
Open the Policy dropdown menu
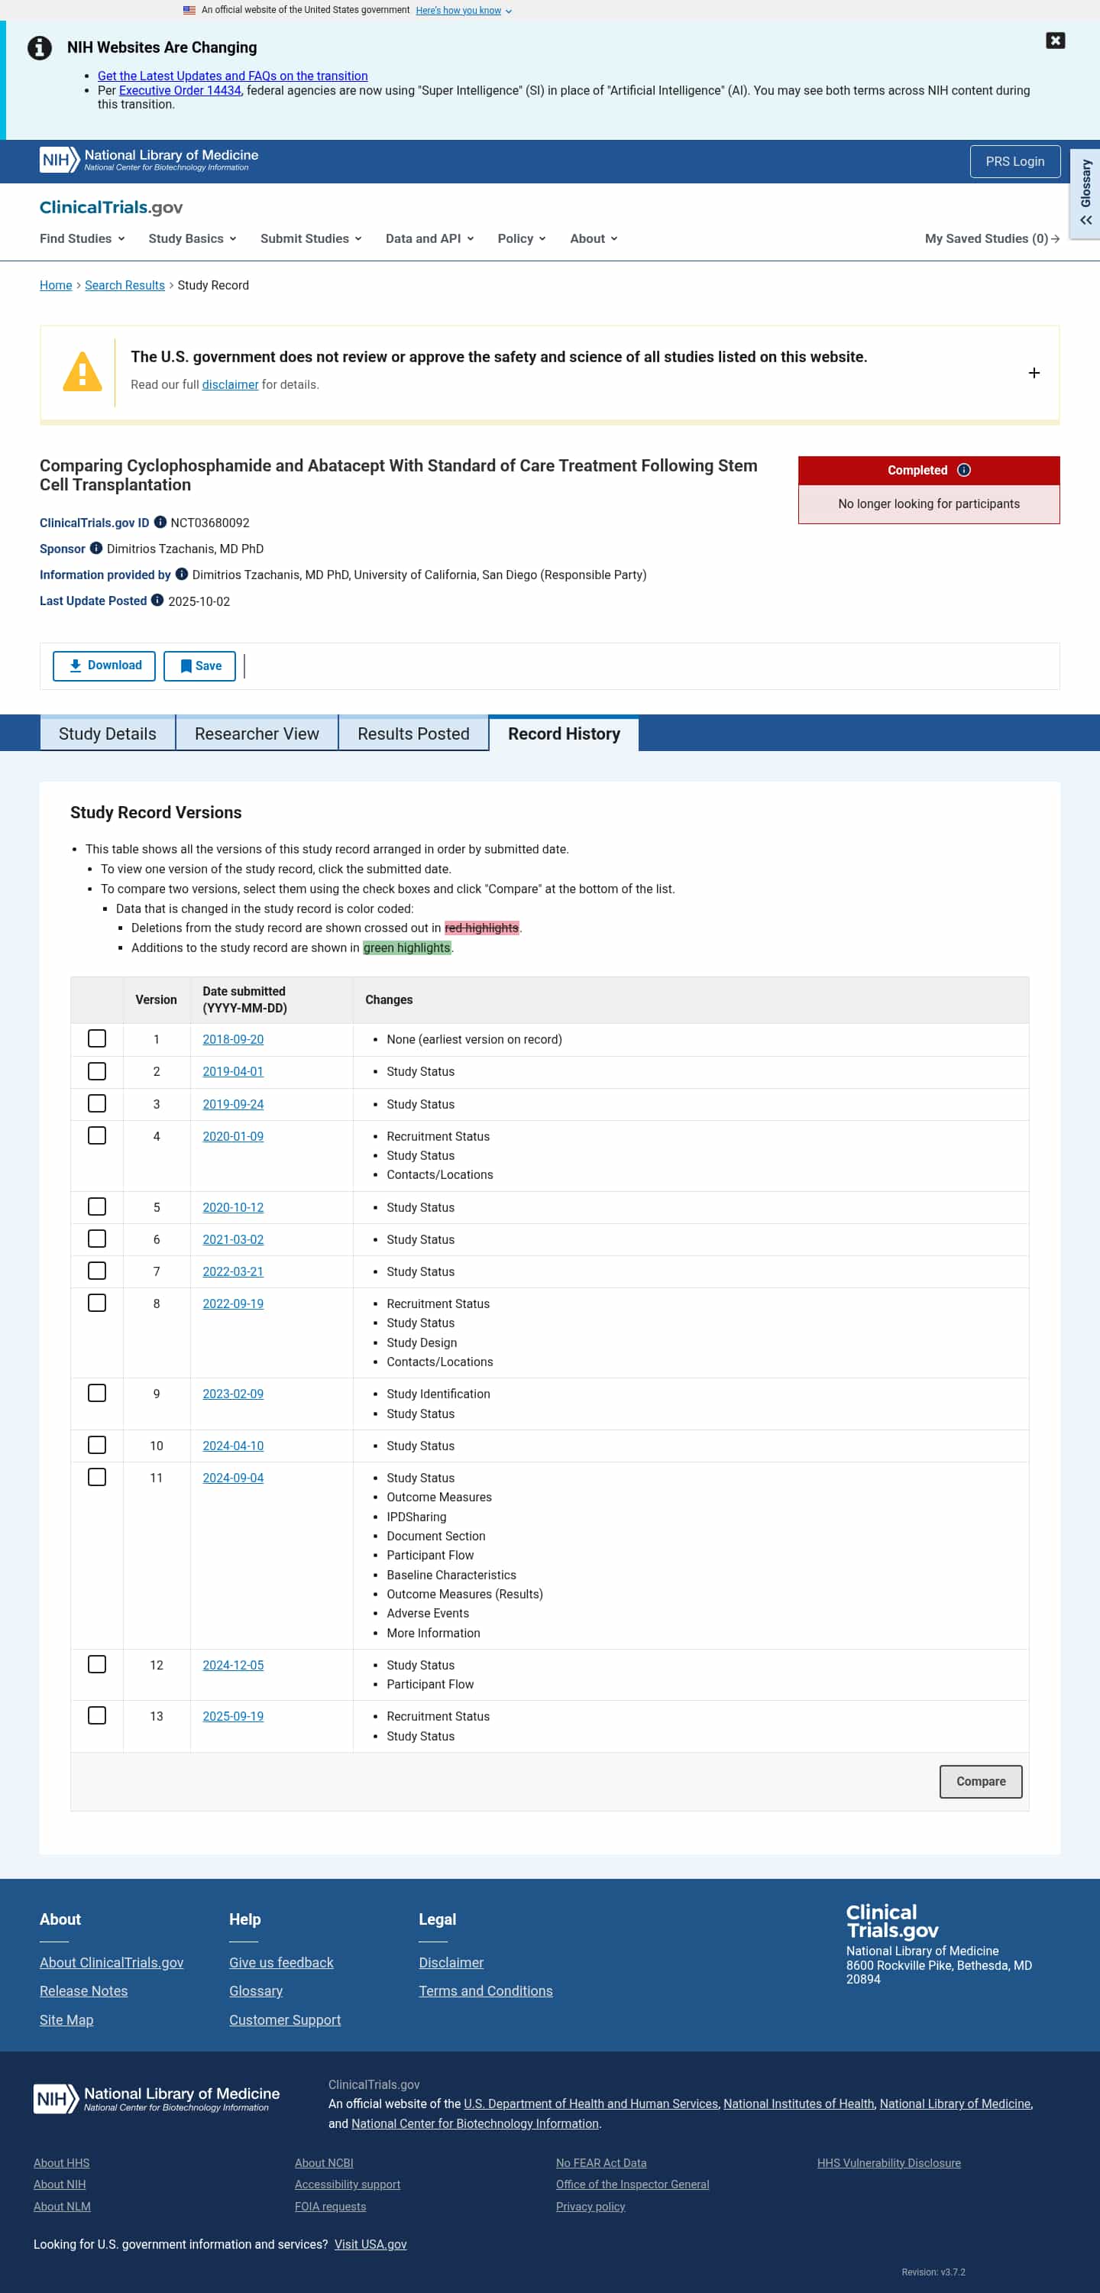(x=522, y=238)
